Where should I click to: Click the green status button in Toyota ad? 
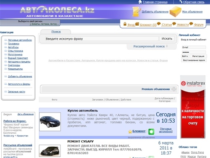(x=151, y=131)
